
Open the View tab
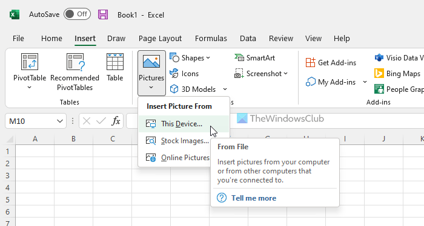313,38
